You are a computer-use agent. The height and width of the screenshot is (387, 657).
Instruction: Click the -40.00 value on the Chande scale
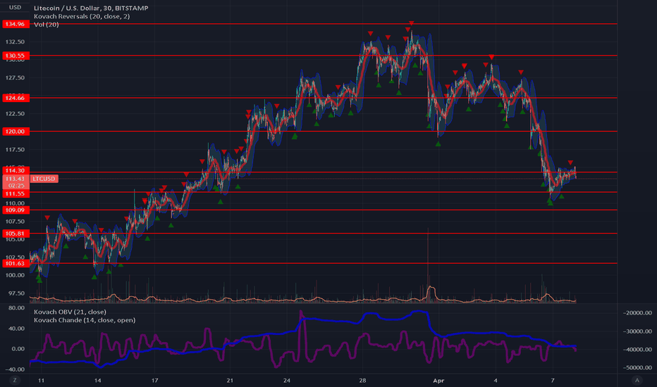pyautogui.click(x=15, y=369)
